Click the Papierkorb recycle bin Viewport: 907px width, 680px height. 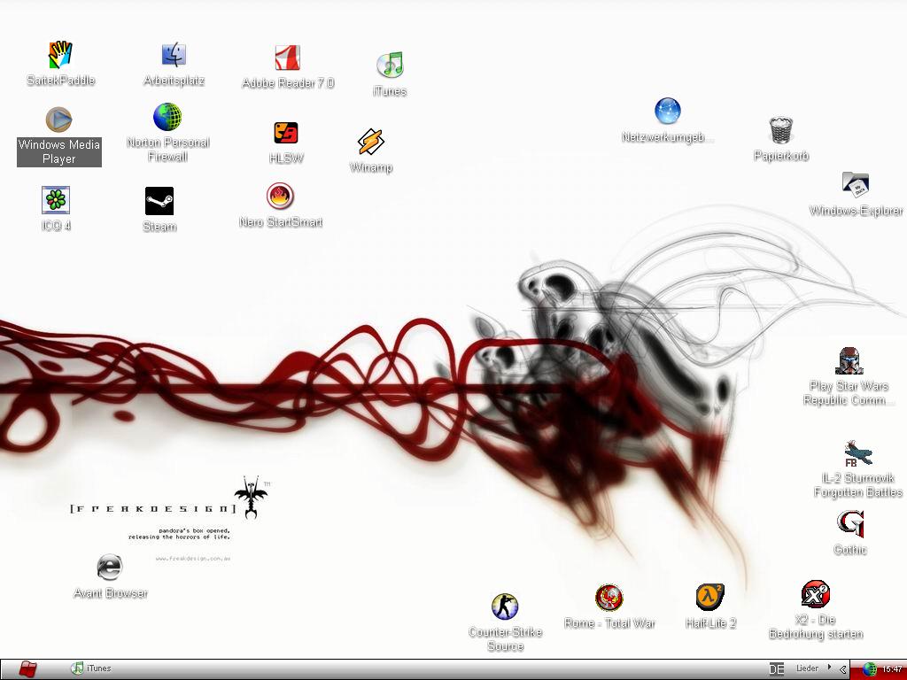point(781,130)
